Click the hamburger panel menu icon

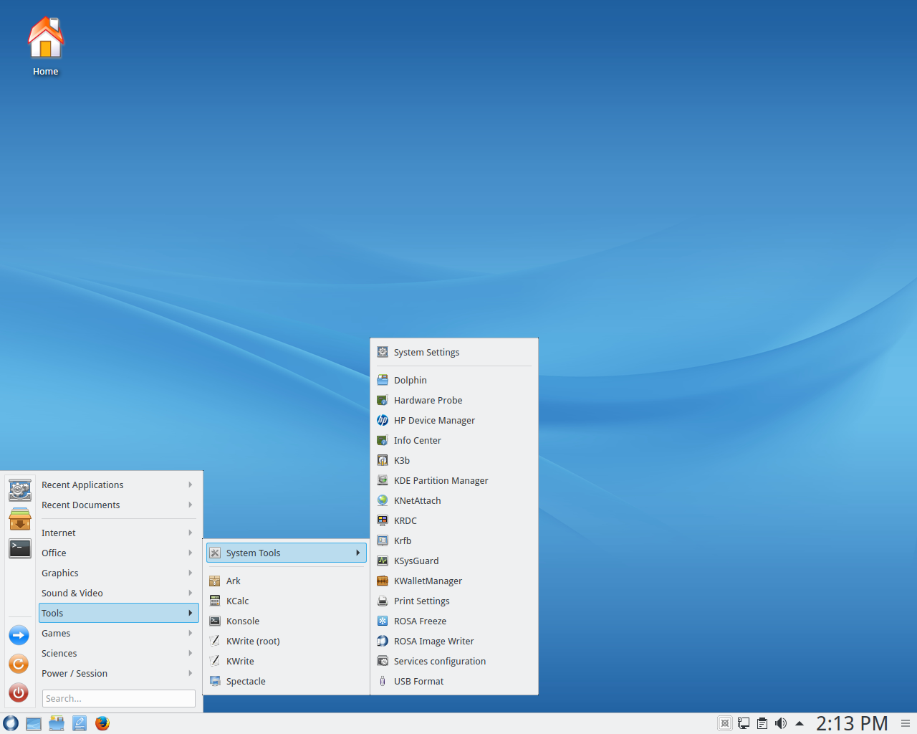(906, 723)
